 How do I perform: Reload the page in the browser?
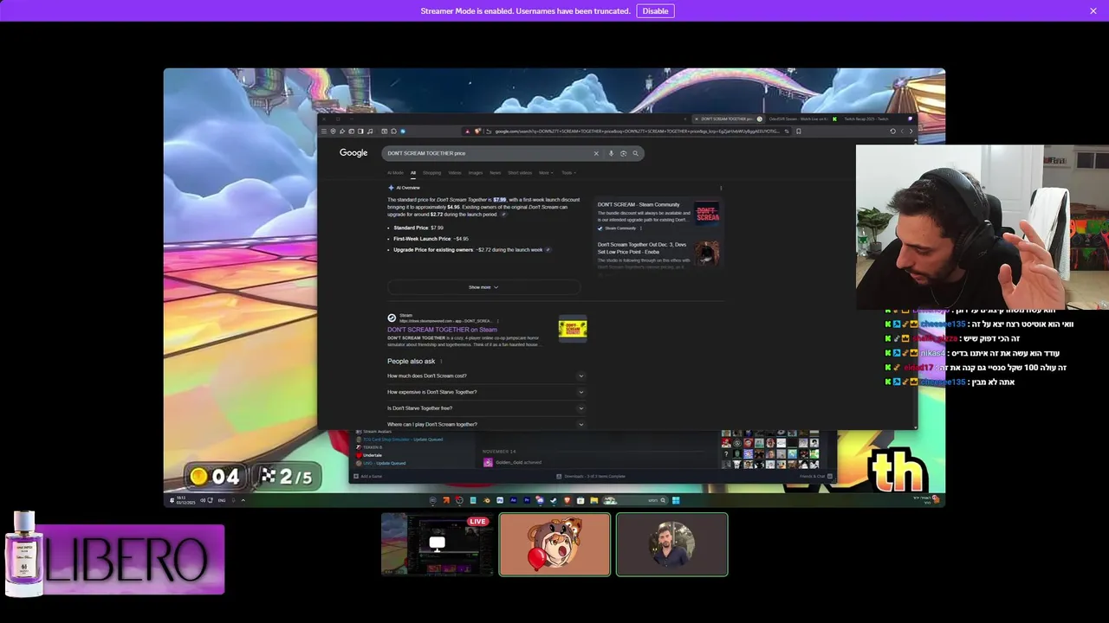[x=892, y=132]
